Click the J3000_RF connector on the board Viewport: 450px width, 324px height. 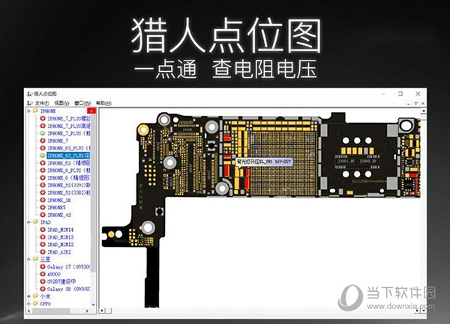(368, 162)
